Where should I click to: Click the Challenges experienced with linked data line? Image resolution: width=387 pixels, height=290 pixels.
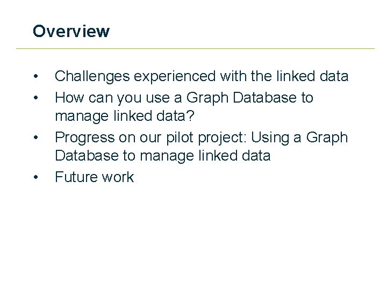point(202,76)
